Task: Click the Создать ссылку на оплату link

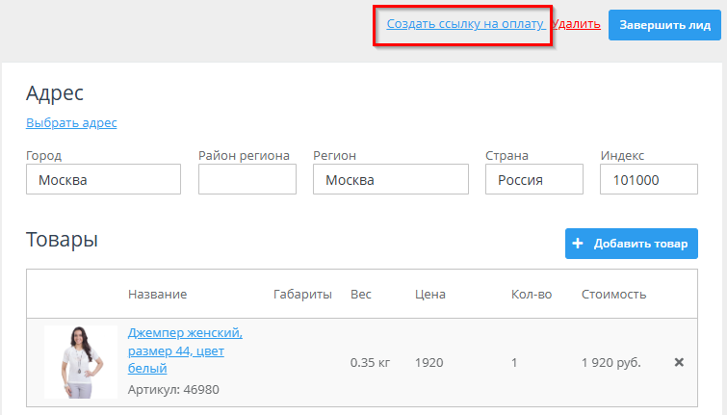Action: (x=465, y=23)
